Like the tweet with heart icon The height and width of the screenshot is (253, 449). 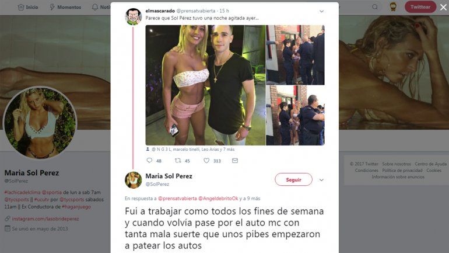(x=206, y=161)
